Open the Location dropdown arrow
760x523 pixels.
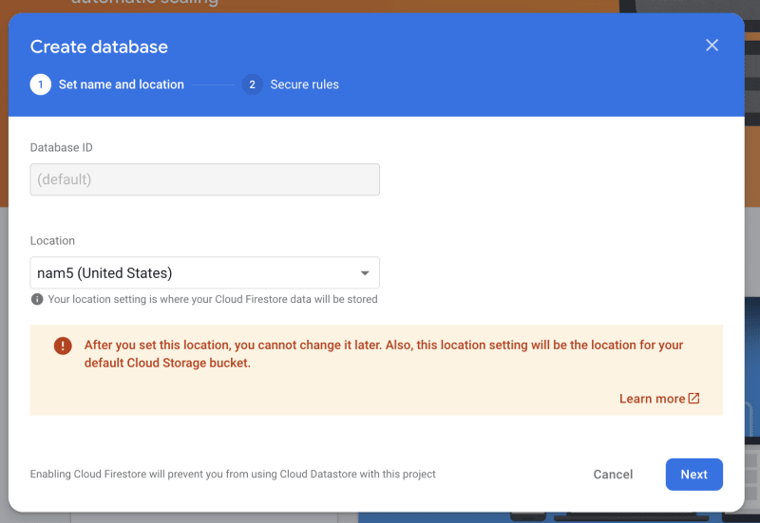(x=365, y=273)
